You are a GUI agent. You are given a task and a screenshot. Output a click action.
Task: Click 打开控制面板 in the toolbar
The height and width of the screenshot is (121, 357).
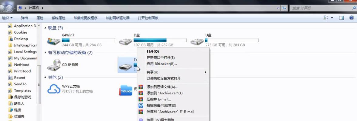[x=148, y=18]
